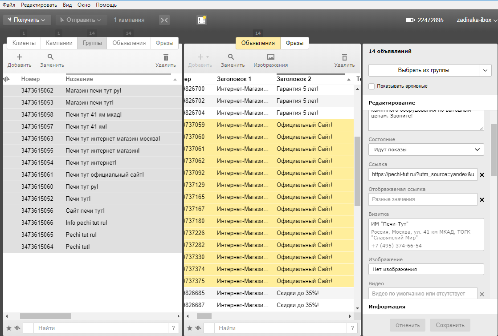The height and width of the screenshot is (336, 498).
Task: Click help question mark in ads search
Action: [352, 328]
